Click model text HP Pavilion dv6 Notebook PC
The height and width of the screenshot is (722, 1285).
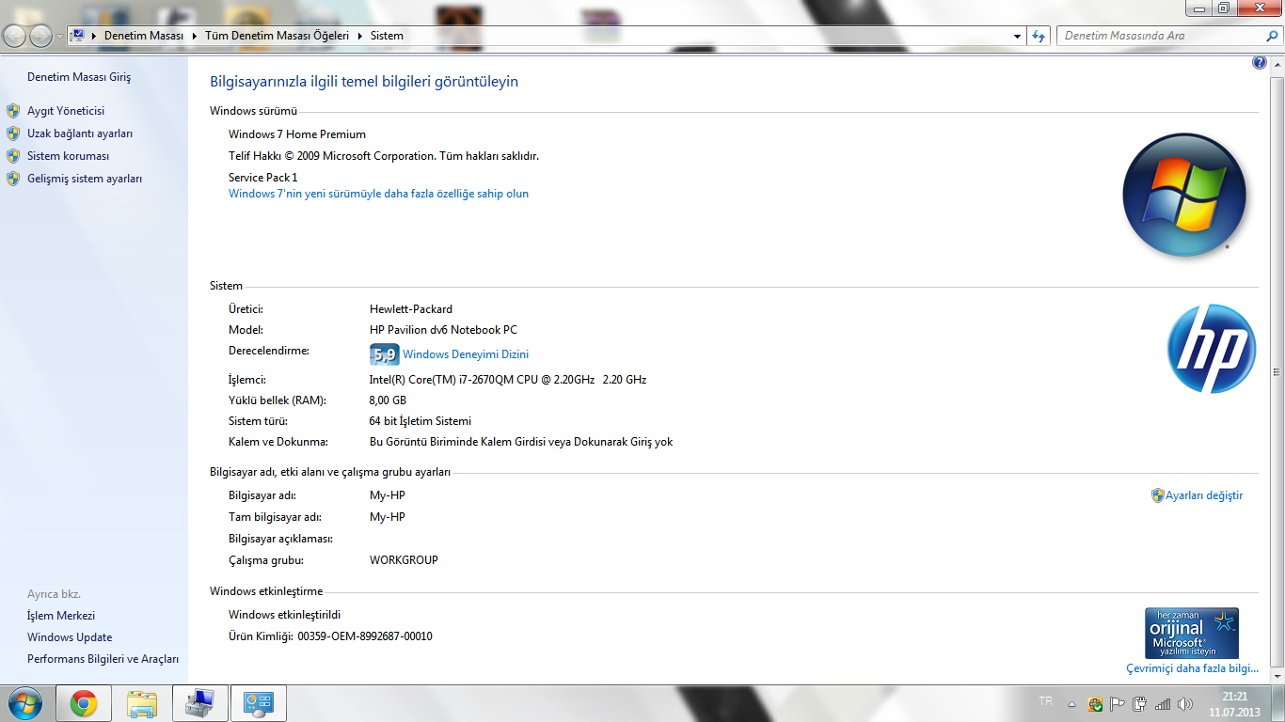point(443,330)
